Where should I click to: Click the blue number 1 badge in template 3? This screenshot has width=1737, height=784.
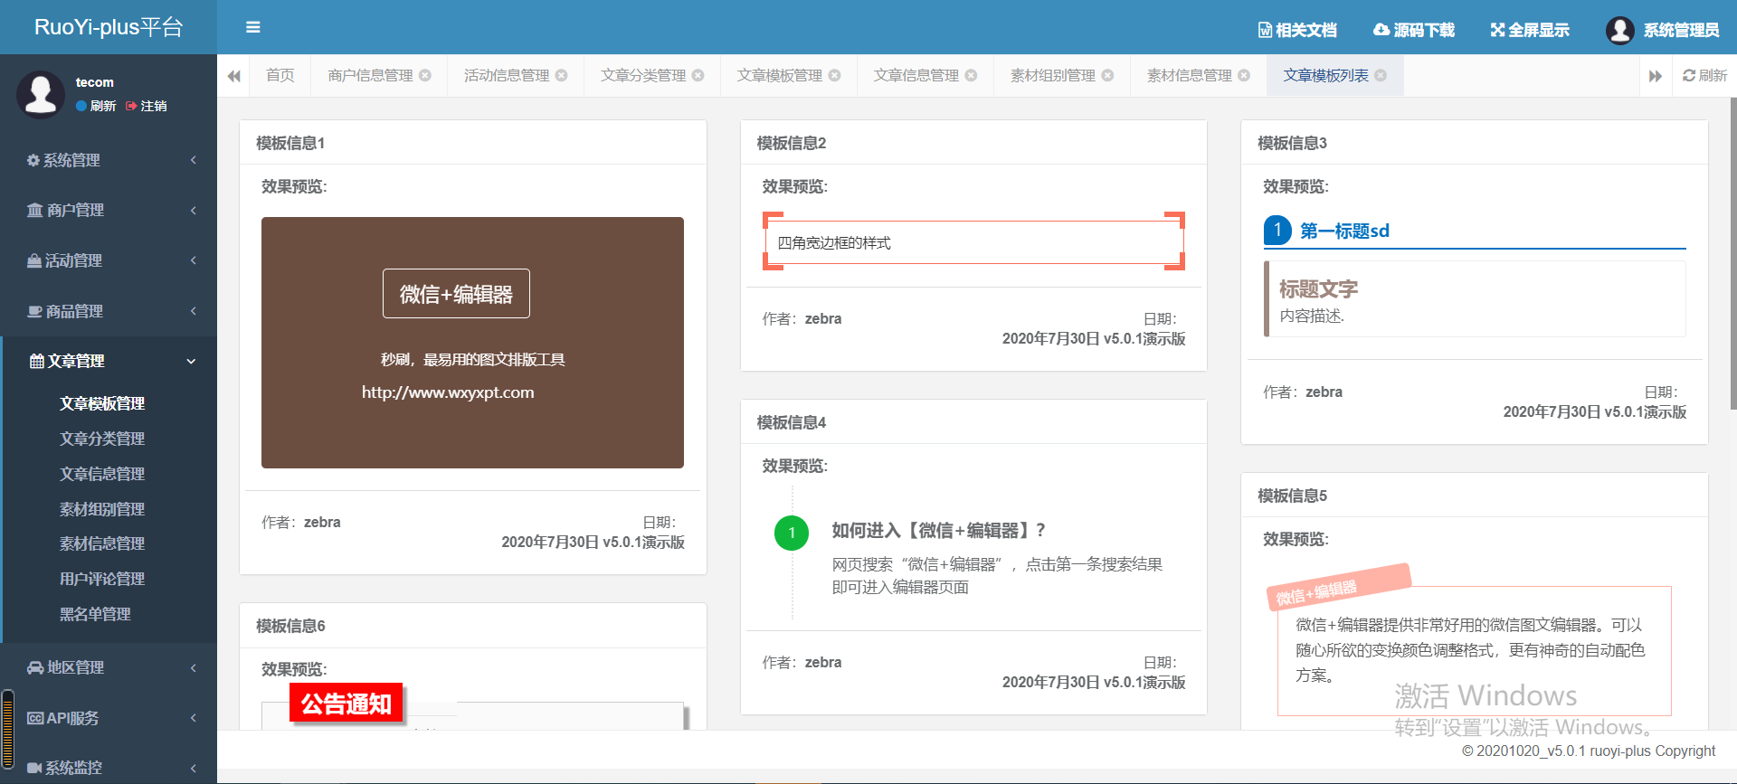[1277, 230]
